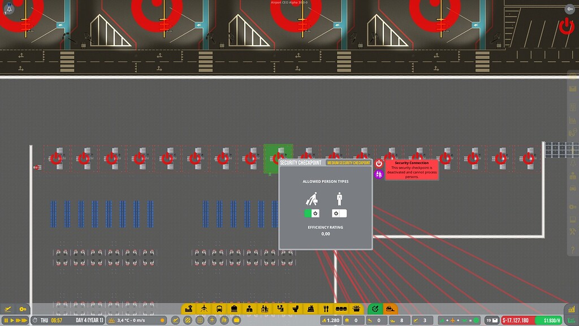Select the orange bulldozer demolish tool

click(x=390, y=308)
